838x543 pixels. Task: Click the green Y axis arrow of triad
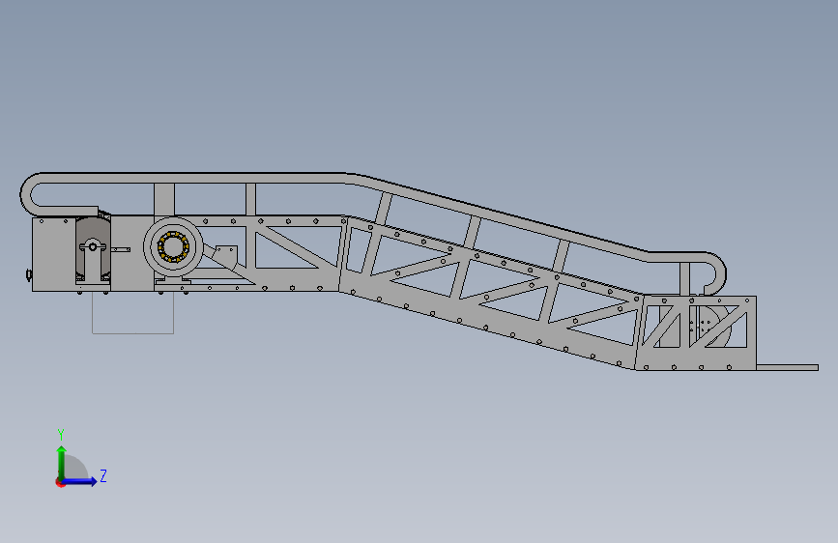point(62,462)
